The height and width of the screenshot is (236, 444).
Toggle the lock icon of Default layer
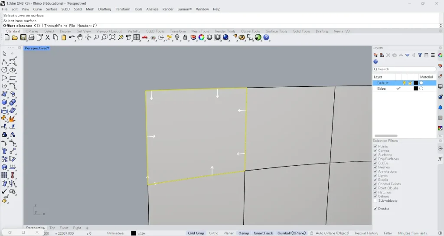[410, 83]
